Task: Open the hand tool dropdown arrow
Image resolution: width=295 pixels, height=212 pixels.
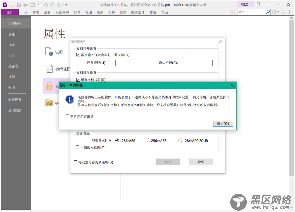Action: click(x=63, y=5)
